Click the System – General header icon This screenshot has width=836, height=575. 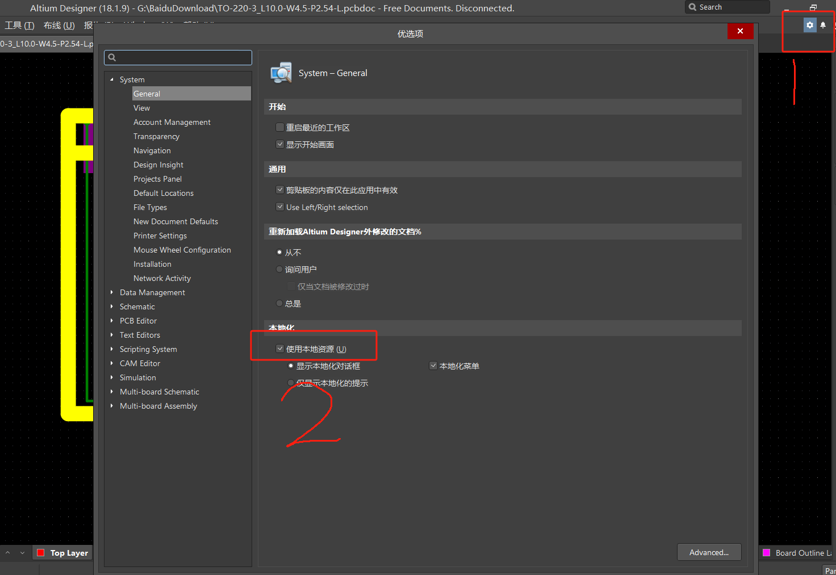(x=281, y=73)
